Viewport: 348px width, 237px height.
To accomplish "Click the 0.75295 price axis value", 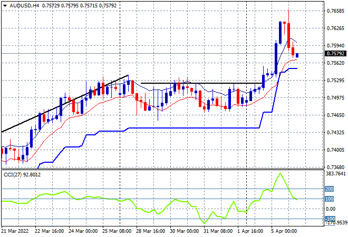I will [x=335, y=80].
